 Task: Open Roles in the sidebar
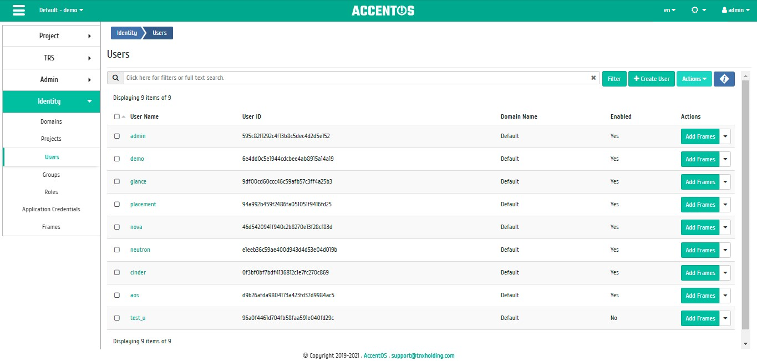pyautogui.click(x=51, y=192)
